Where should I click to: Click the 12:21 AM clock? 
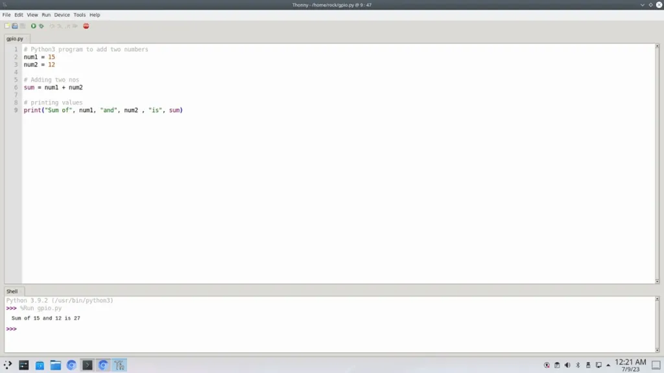(x=630, y=363)
